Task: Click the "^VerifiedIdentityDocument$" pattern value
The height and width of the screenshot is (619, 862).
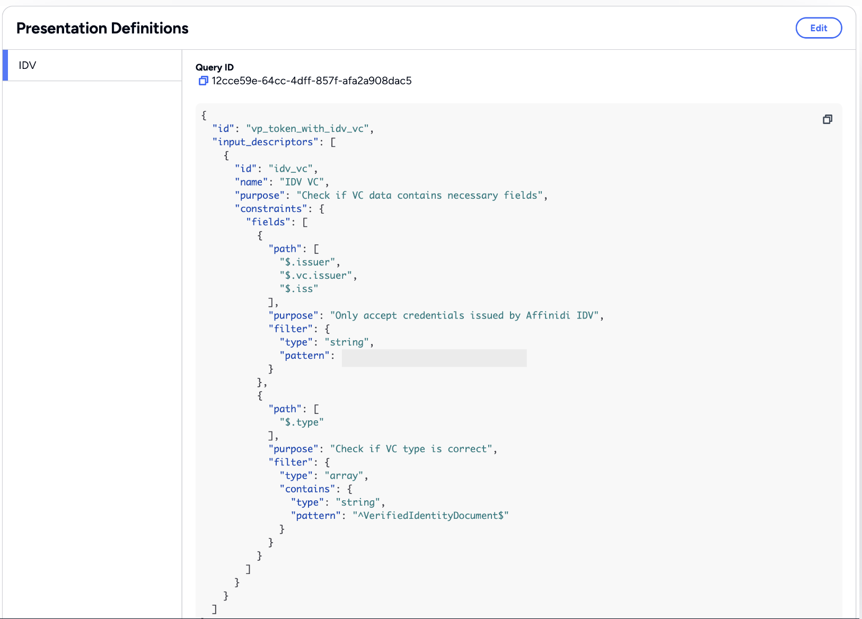Action: (x=430, y=516)
